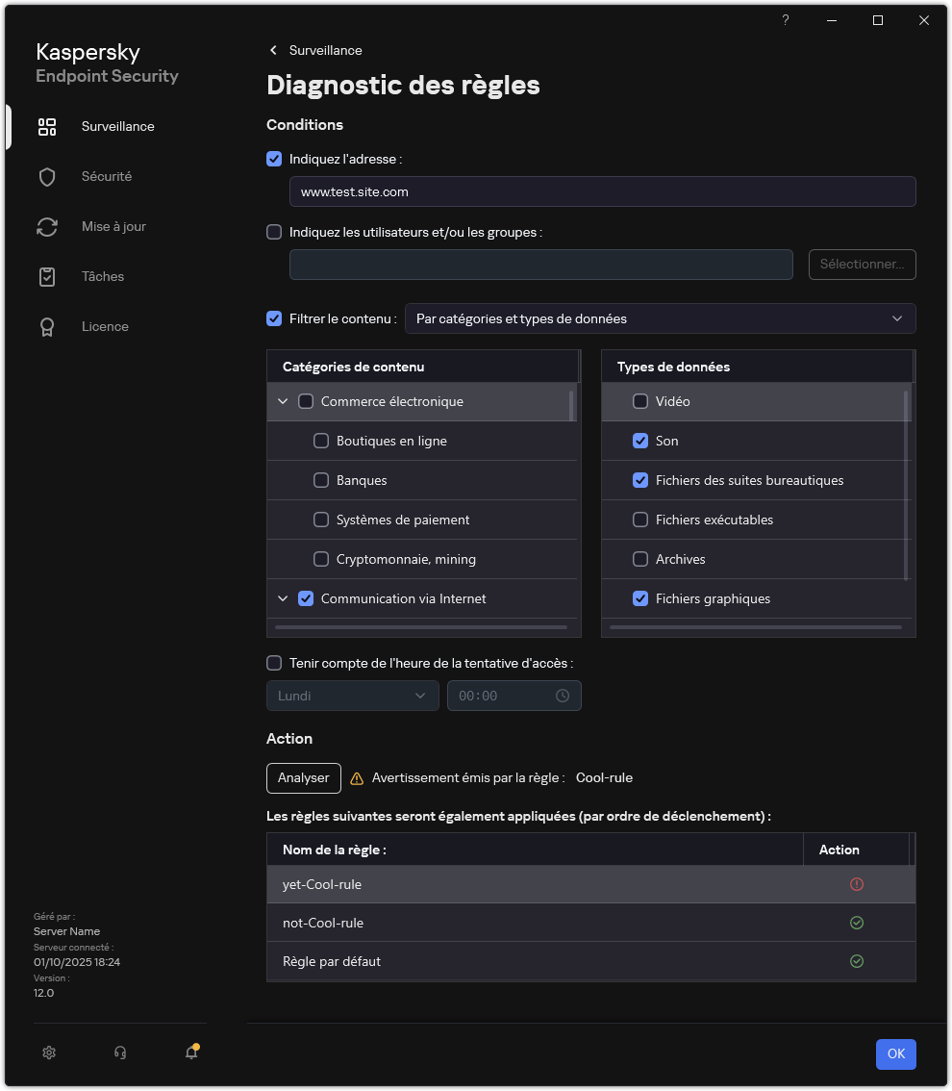Collapse Communication via Internet category
Image resolution: width=952 pixels, height=1091 pixels.
(283, 598)
